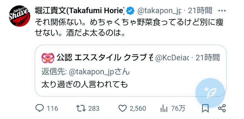Click the blue verified badge icon

coord(130,11)
